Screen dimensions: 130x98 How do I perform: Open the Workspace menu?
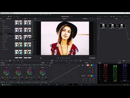tap(46, 15)
